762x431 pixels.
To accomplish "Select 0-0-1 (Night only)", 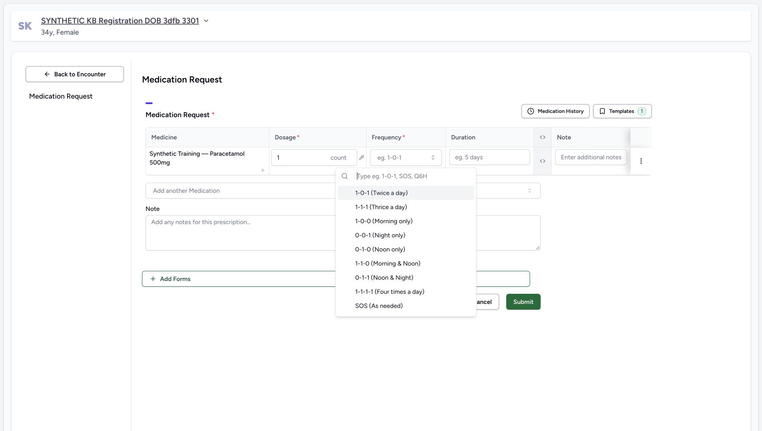I will (x=406, y=235).
